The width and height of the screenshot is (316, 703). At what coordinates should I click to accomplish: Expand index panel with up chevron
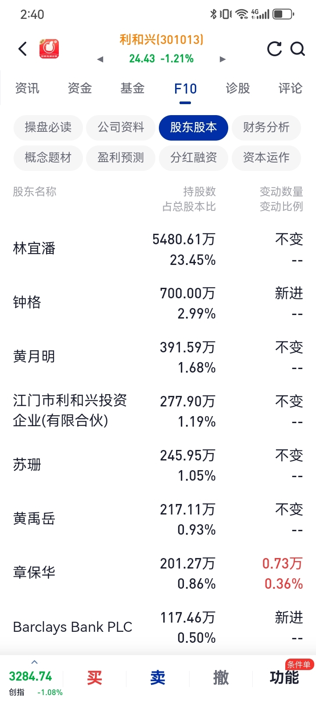(x=35, y=662)
